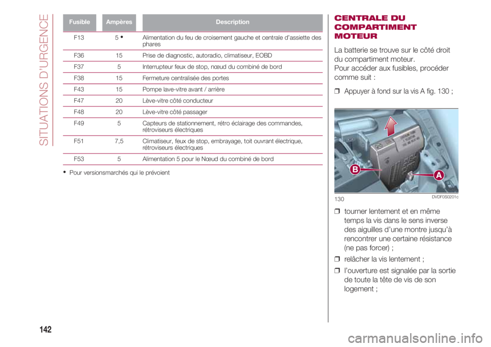Select fuse F53 cell
Screen dimensions: 491x347
(79, 159)
